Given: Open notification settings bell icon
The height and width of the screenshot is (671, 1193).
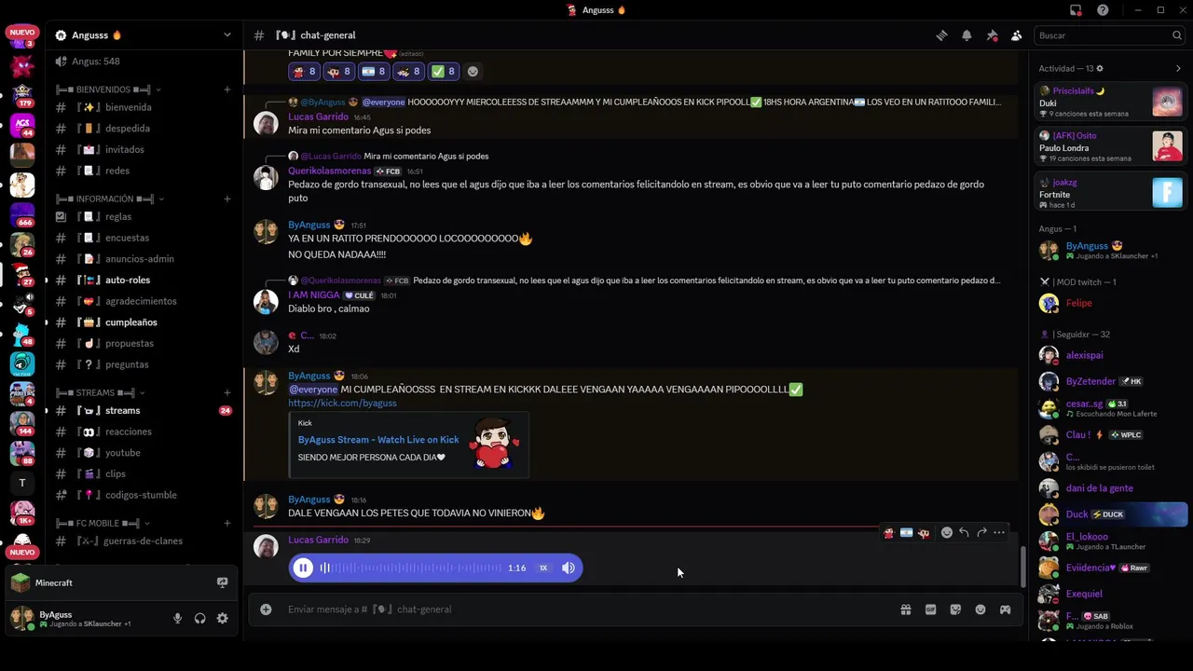Looking at the screenshot, I should click(967, 35).
